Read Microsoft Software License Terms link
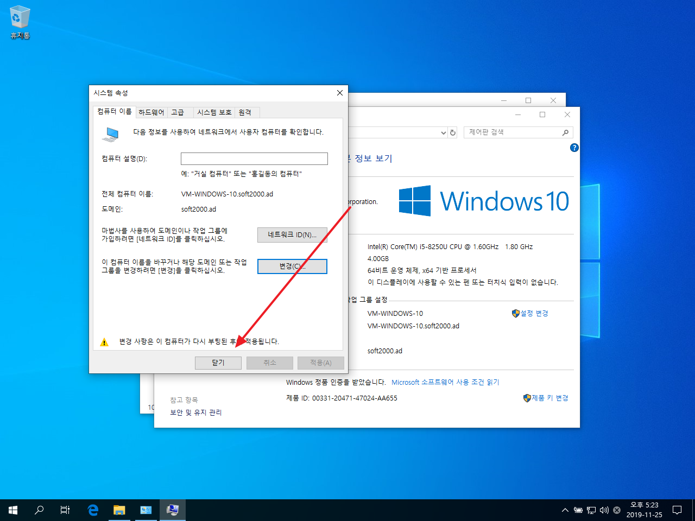 click(445, 382)
